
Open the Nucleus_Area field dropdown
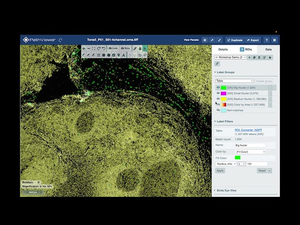pos(226,164)
